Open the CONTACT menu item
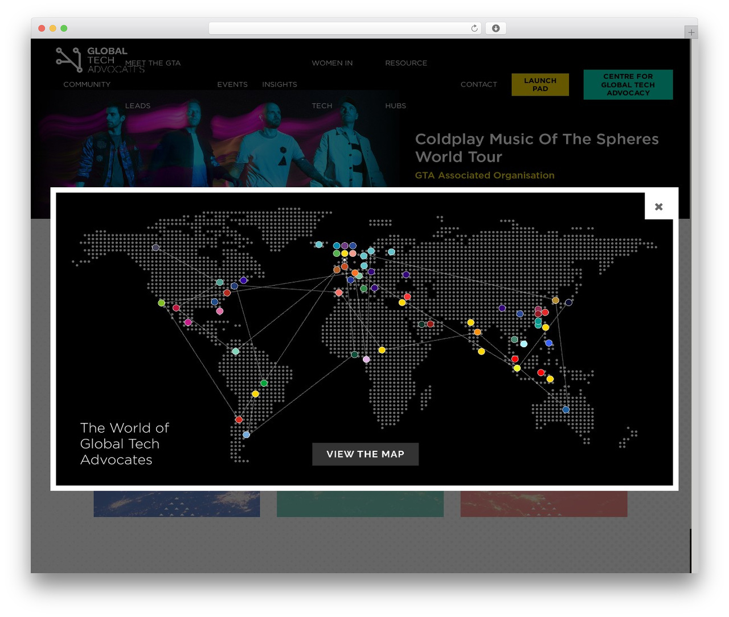Viewport: 729px width, 617px height. tap(479, 84)
